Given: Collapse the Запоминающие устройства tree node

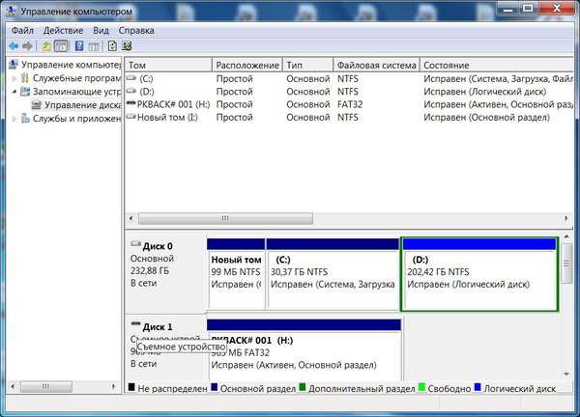Looking at the screenshot, I should (14, 92).
